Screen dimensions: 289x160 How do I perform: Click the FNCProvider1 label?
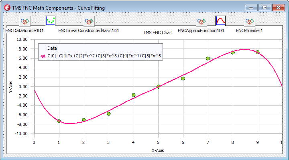tap(249, 30)
